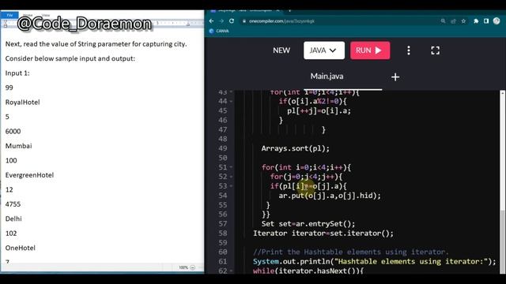The width and height of the screenshot is (506, 284).
Task: Share this page from address bar
Action: pyautogui.click(x=453, y=21)
